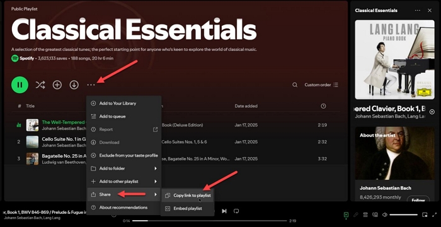Search within the playlist
441x227 pixels.
pyautogui.click(x=295, y=85)
